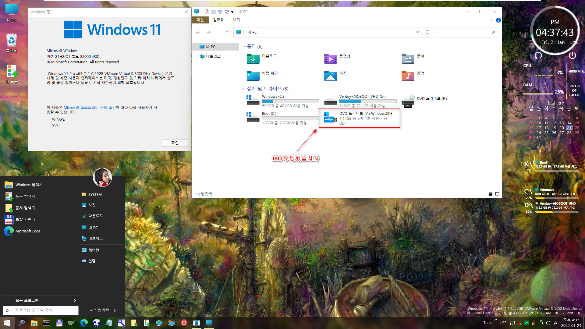This screenshot has width=585, height=329.
Task: Click the widget refresh icon near clock
Action: point(538,55)
